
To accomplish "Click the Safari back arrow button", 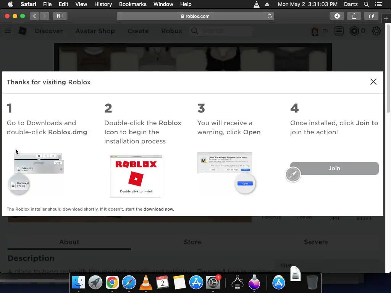I will click(x=35, y=16).
